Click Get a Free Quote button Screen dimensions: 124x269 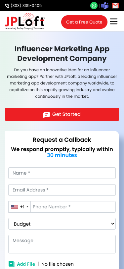[x=84, y=22]
